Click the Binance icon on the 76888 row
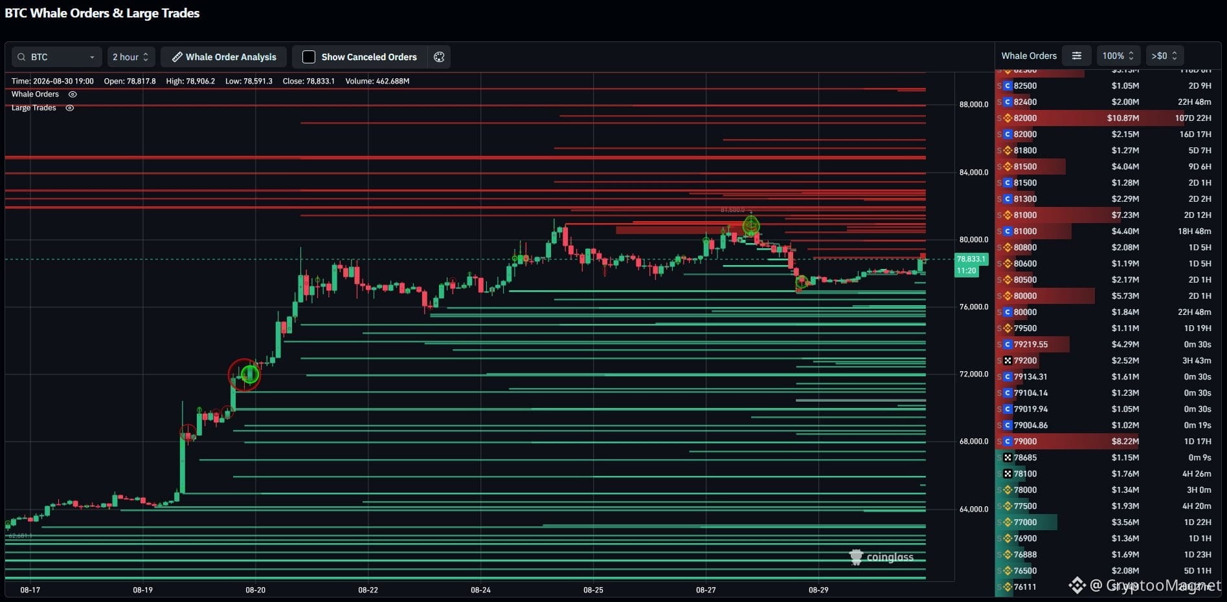The width and height of the screenshot is (1227, 602). click(1007, 555)
